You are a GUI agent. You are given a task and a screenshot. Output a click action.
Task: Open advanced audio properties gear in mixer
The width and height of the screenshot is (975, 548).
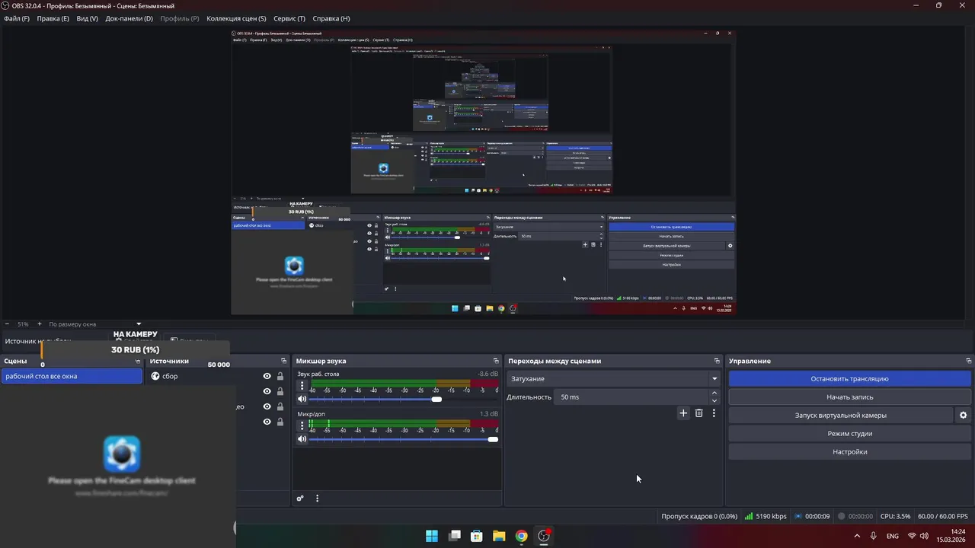click(x=300, y=499)
